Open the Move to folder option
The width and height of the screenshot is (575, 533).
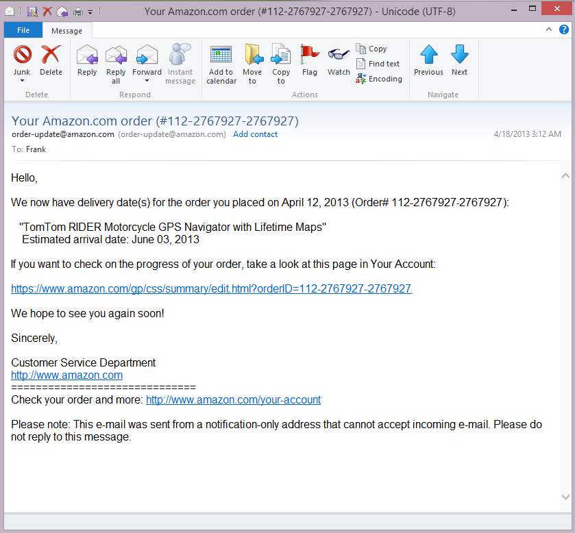coord(252,64)
